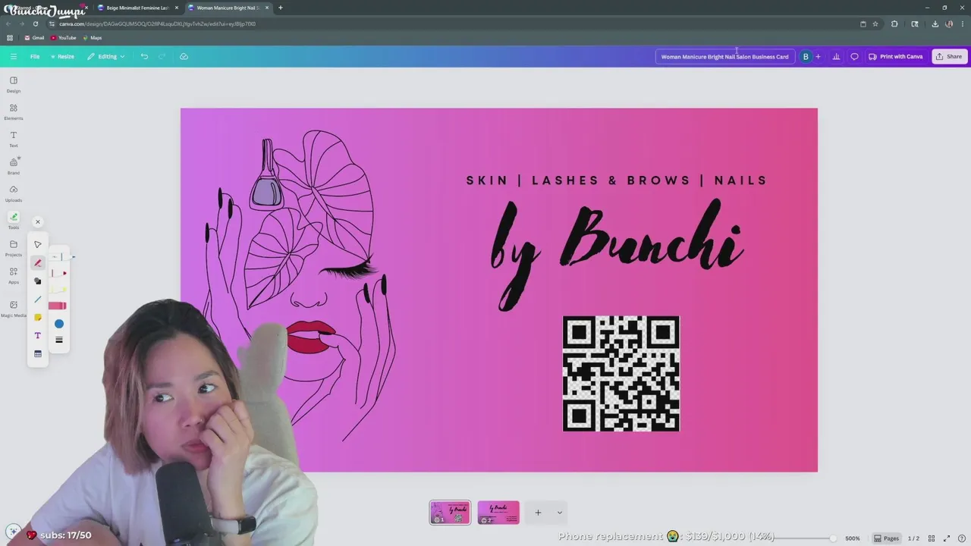
Task: Open the browser Downloads icon
Action: click(935, 24)
